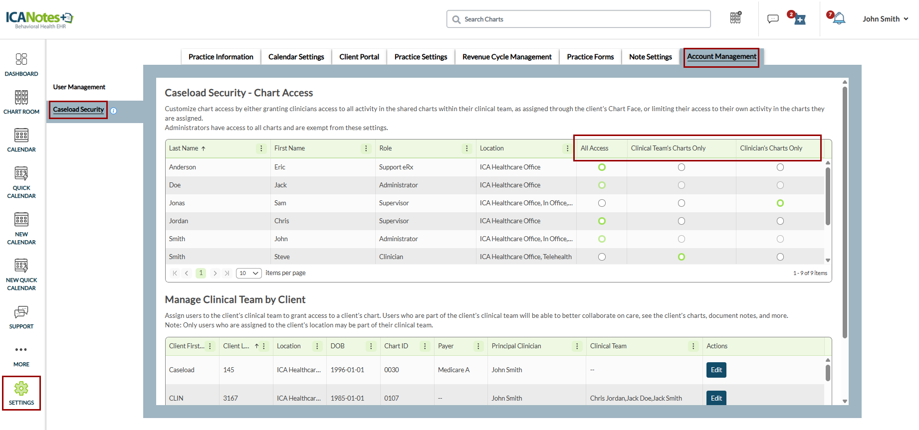Screen dimensions: 919x430
Task: Set Eric Anderson to Clinician's Charts Only
Action: click(780, 167)
